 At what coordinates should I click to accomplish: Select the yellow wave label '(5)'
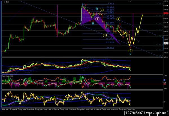click(130, 50)
